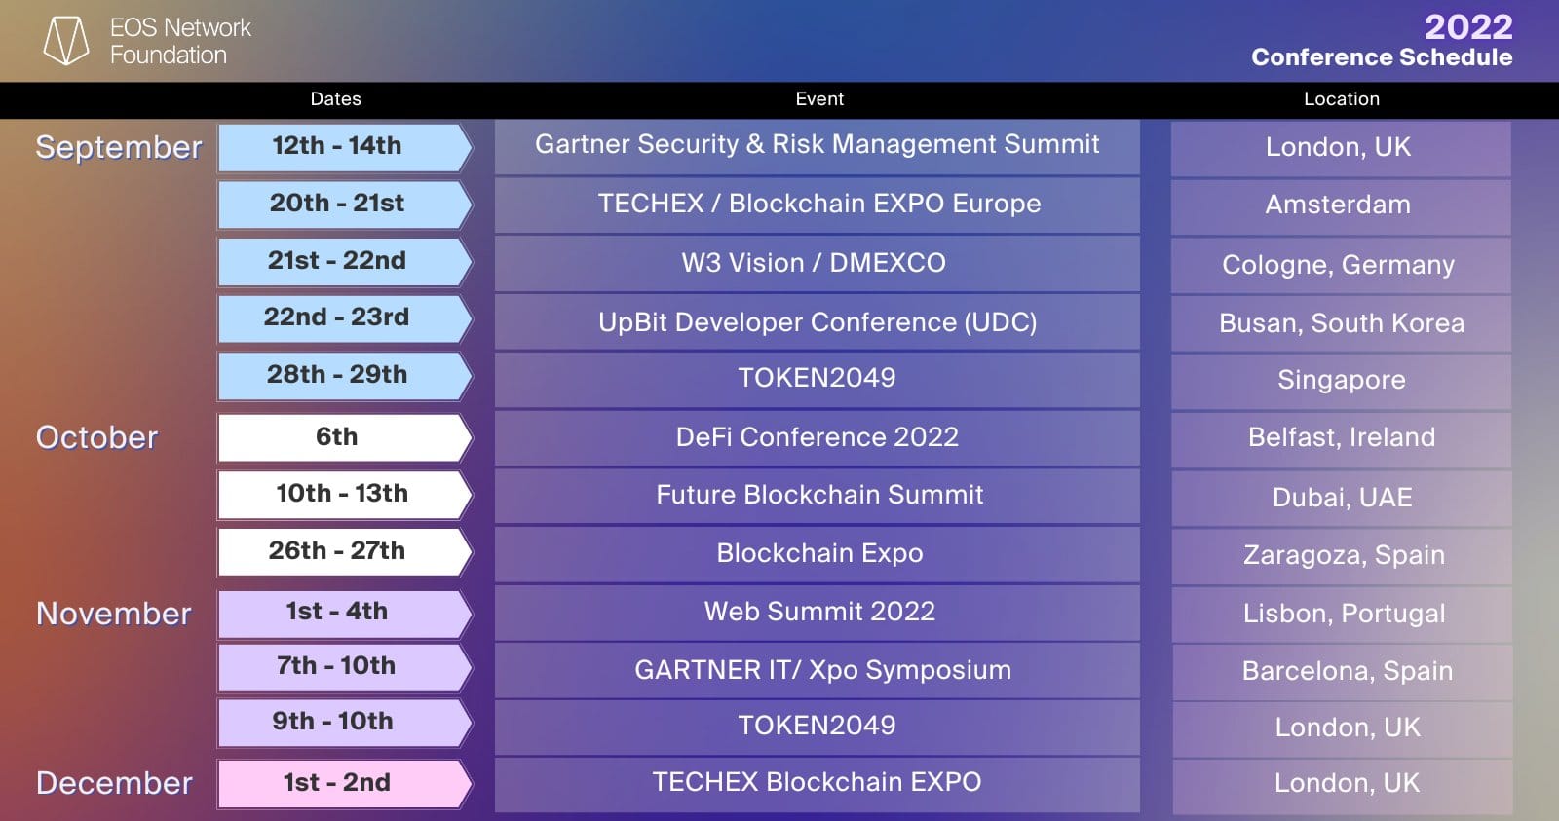This screenshot has width=1559, height=821.
Task: Open the DeFi Conference 2022 event row
Action: pyautogui.click(x=817, y=438)
